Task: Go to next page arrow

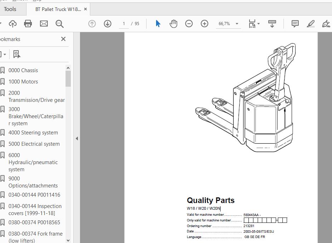Action: (108, 24)
